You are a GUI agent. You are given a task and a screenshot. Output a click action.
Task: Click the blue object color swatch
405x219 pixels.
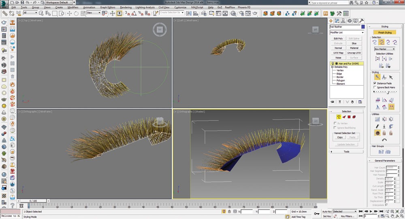[363, 27]
